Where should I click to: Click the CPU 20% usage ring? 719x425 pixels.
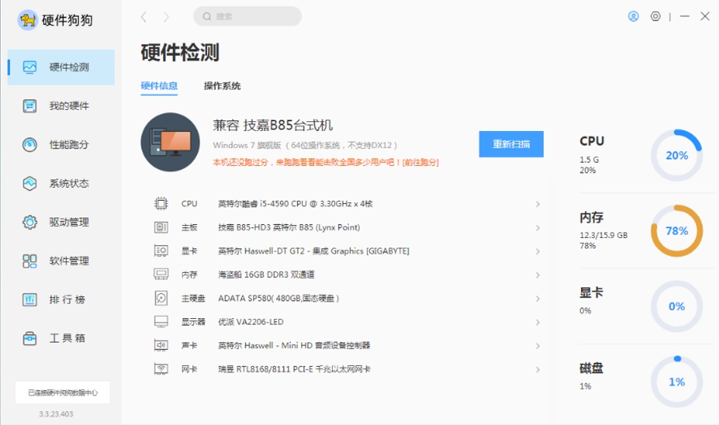coord(677,156)
